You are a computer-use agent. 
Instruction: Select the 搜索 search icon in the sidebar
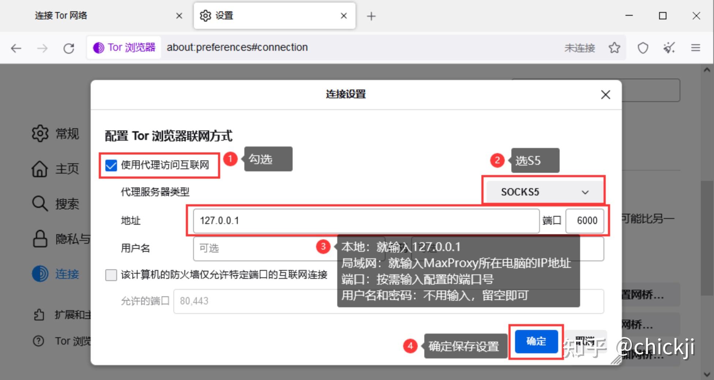click(40, 204)
